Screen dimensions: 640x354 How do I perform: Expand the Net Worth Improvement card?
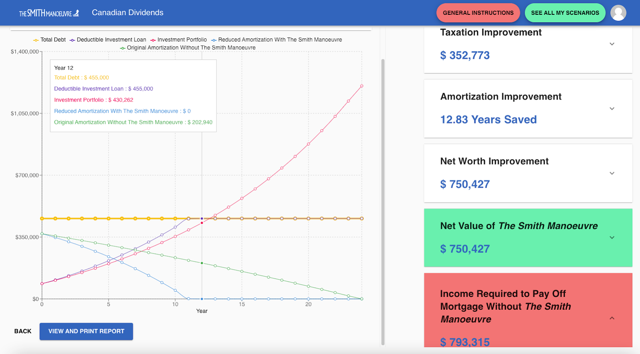pyautogui.click(x=612, y=173)
